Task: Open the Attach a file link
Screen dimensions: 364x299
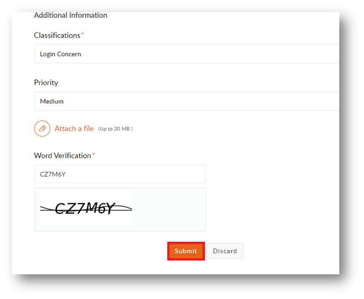Action: tap(74, 129)
